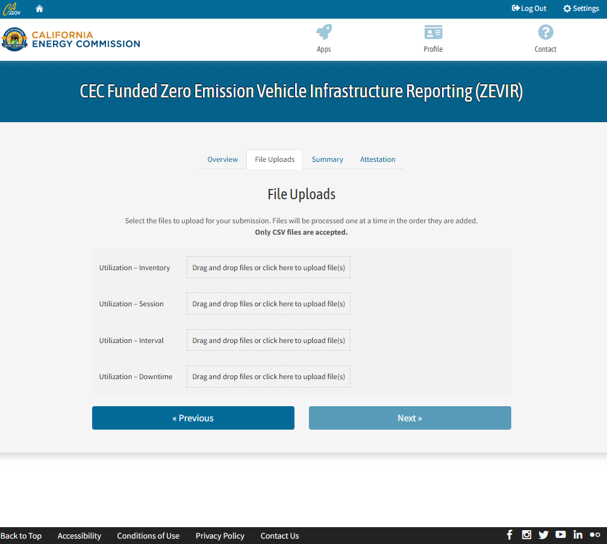Viewport: 607px width, 544px height.
Task: Click the Utilization – Inventory upload field
Action: click(x=268, y=267)
